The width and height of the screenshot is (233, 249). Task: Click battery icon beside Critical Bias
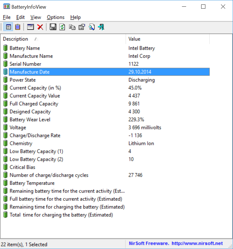tap(5, 167)
